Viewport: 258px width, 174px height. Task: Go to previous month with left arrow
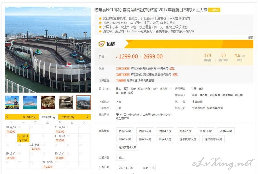(7, 117)
